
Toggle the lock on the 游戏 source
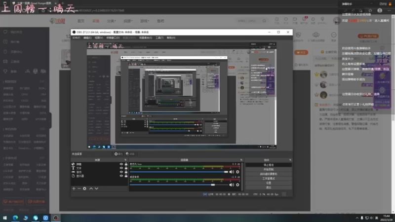click(x=126, y=172)
